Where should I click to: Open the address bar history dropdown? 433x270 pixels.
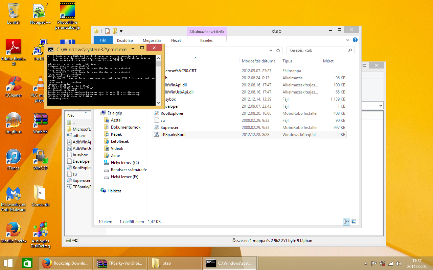tap(270, 50)
